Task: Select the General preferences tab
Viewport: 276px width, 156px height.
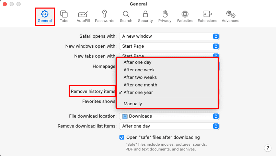Action: tap(45, 16)
